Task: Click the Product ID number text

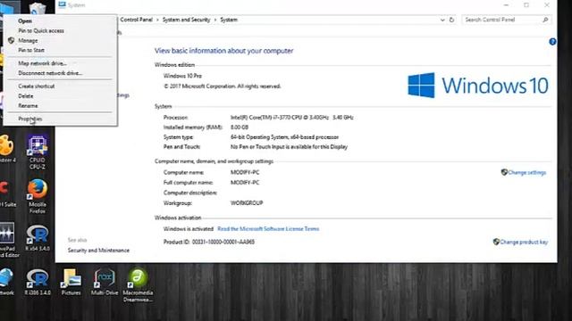Action: click(223, 242)
